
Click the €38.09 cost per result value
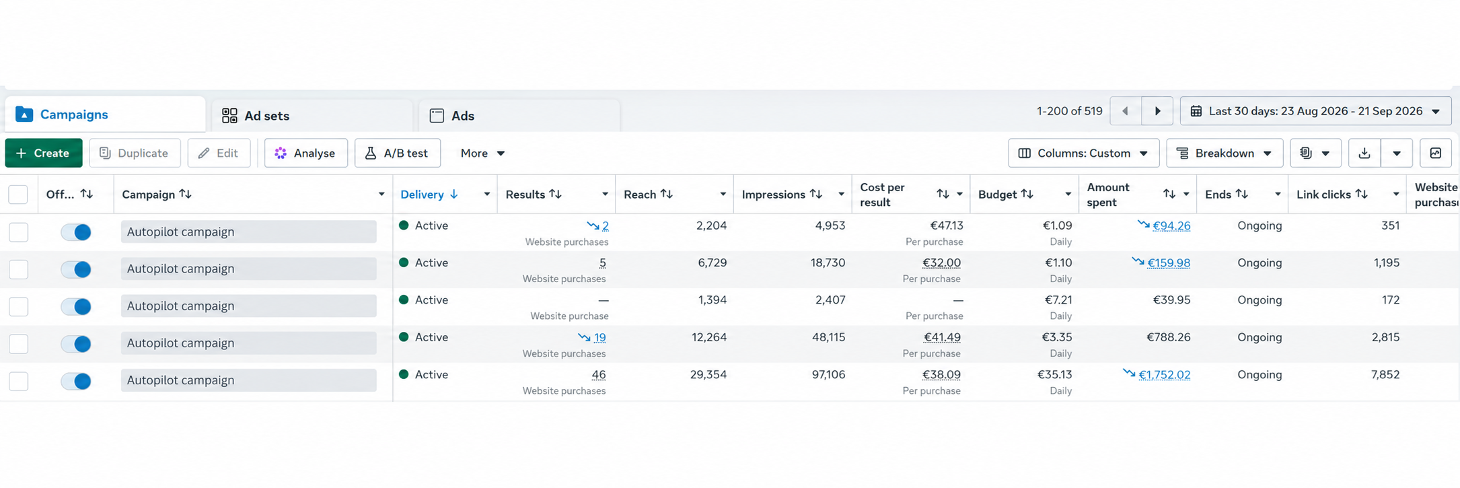coord(941,375)
